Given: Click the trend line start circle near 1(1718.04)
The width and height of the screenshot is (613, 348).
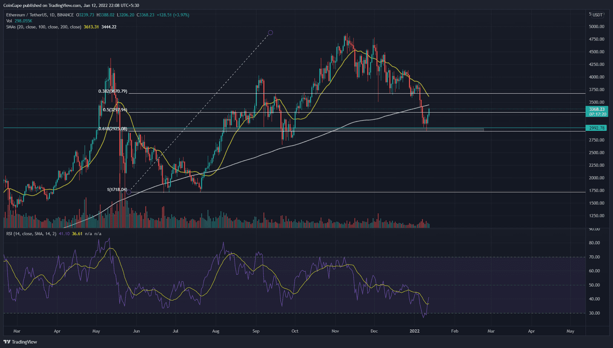Looking at the screenshot, I should click(129, 192).
